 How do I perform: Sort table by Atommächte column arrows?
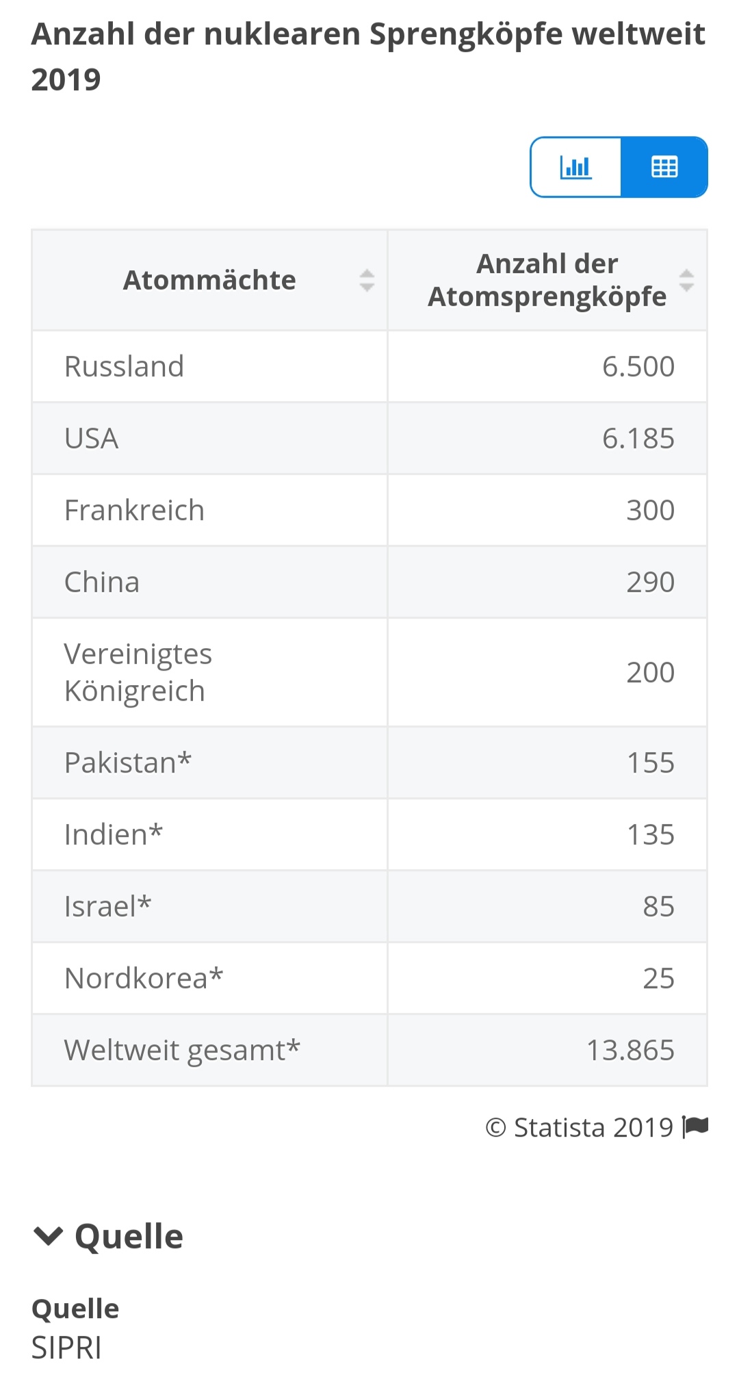367,280
